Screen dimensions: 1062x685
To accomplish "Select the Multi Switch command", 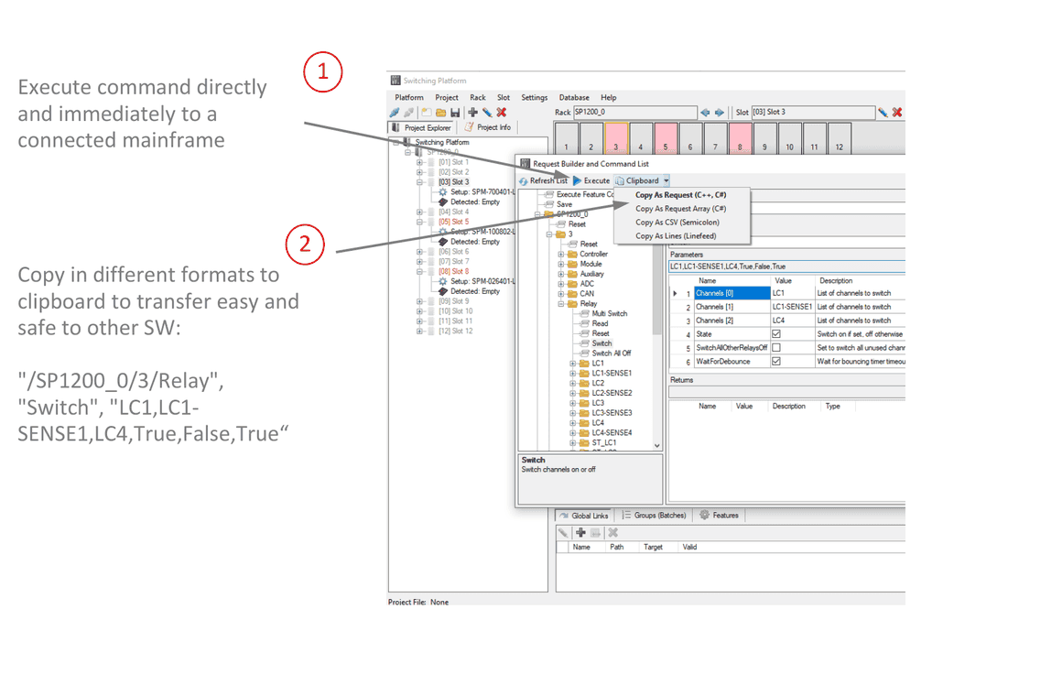I will [610, 314].
